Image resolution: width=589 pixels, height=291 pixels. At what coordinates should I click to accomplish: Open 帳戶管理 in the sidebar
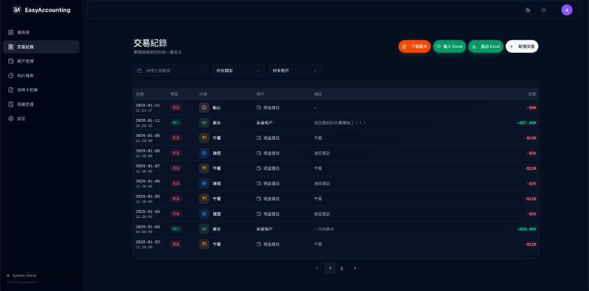(41, 61)
